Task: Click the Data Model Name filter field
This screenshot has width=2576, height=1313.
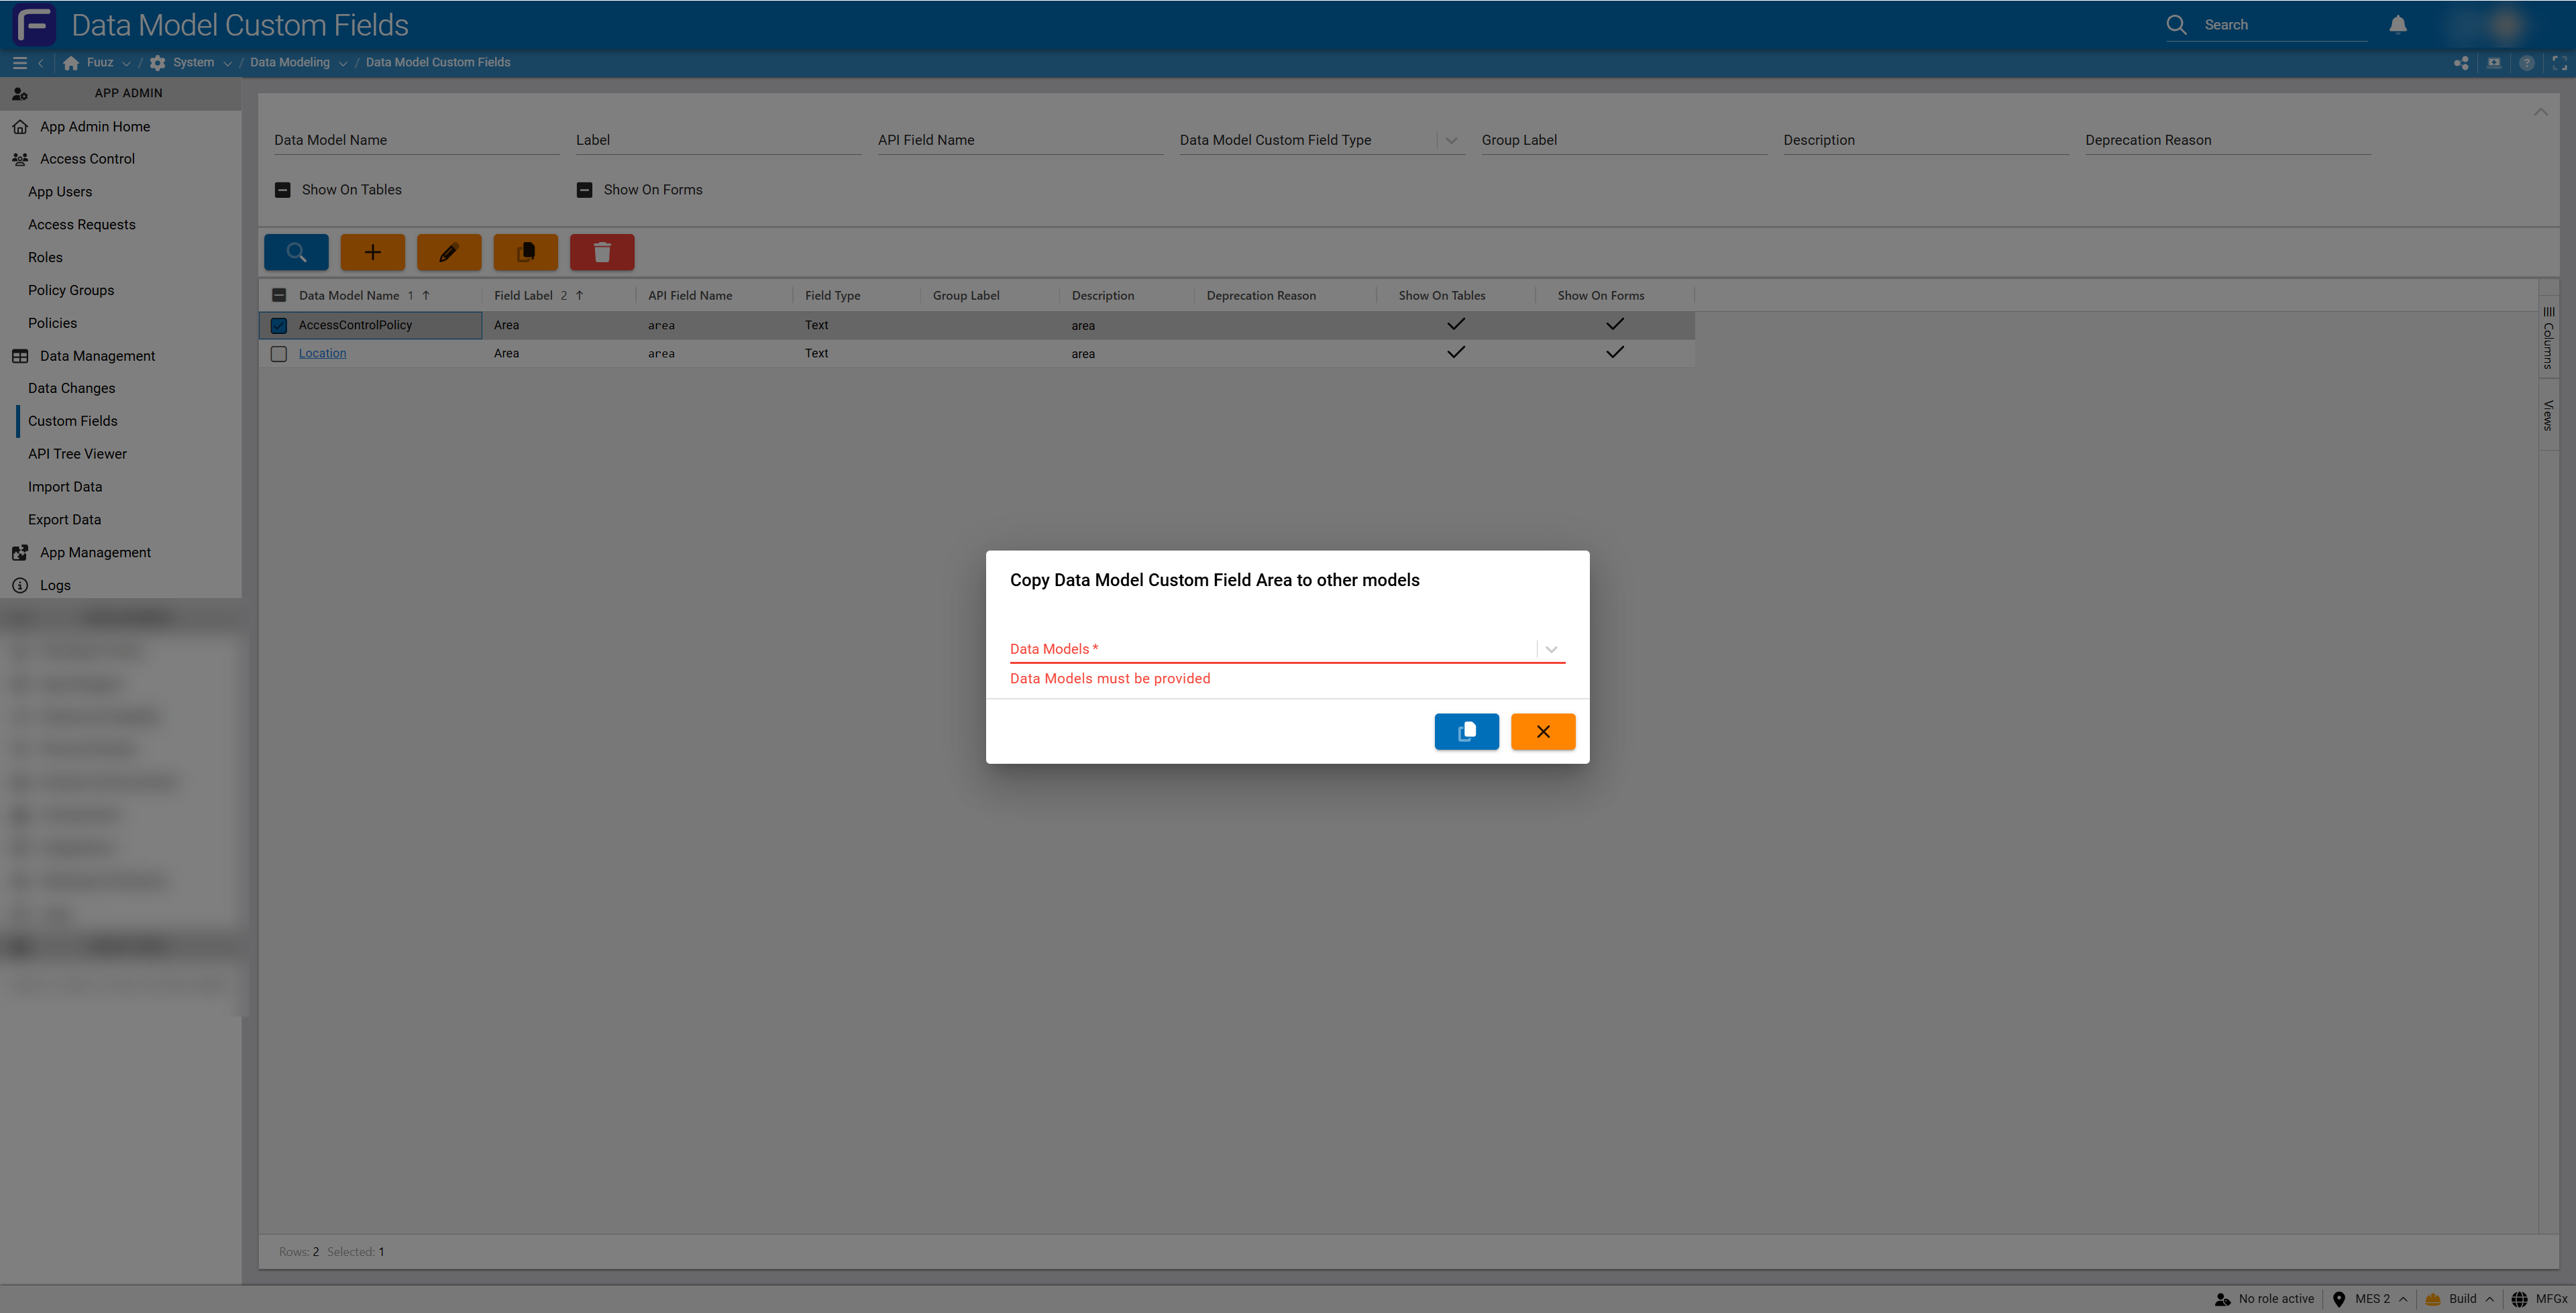Action: pyautogui.click(x=416, y=141)
